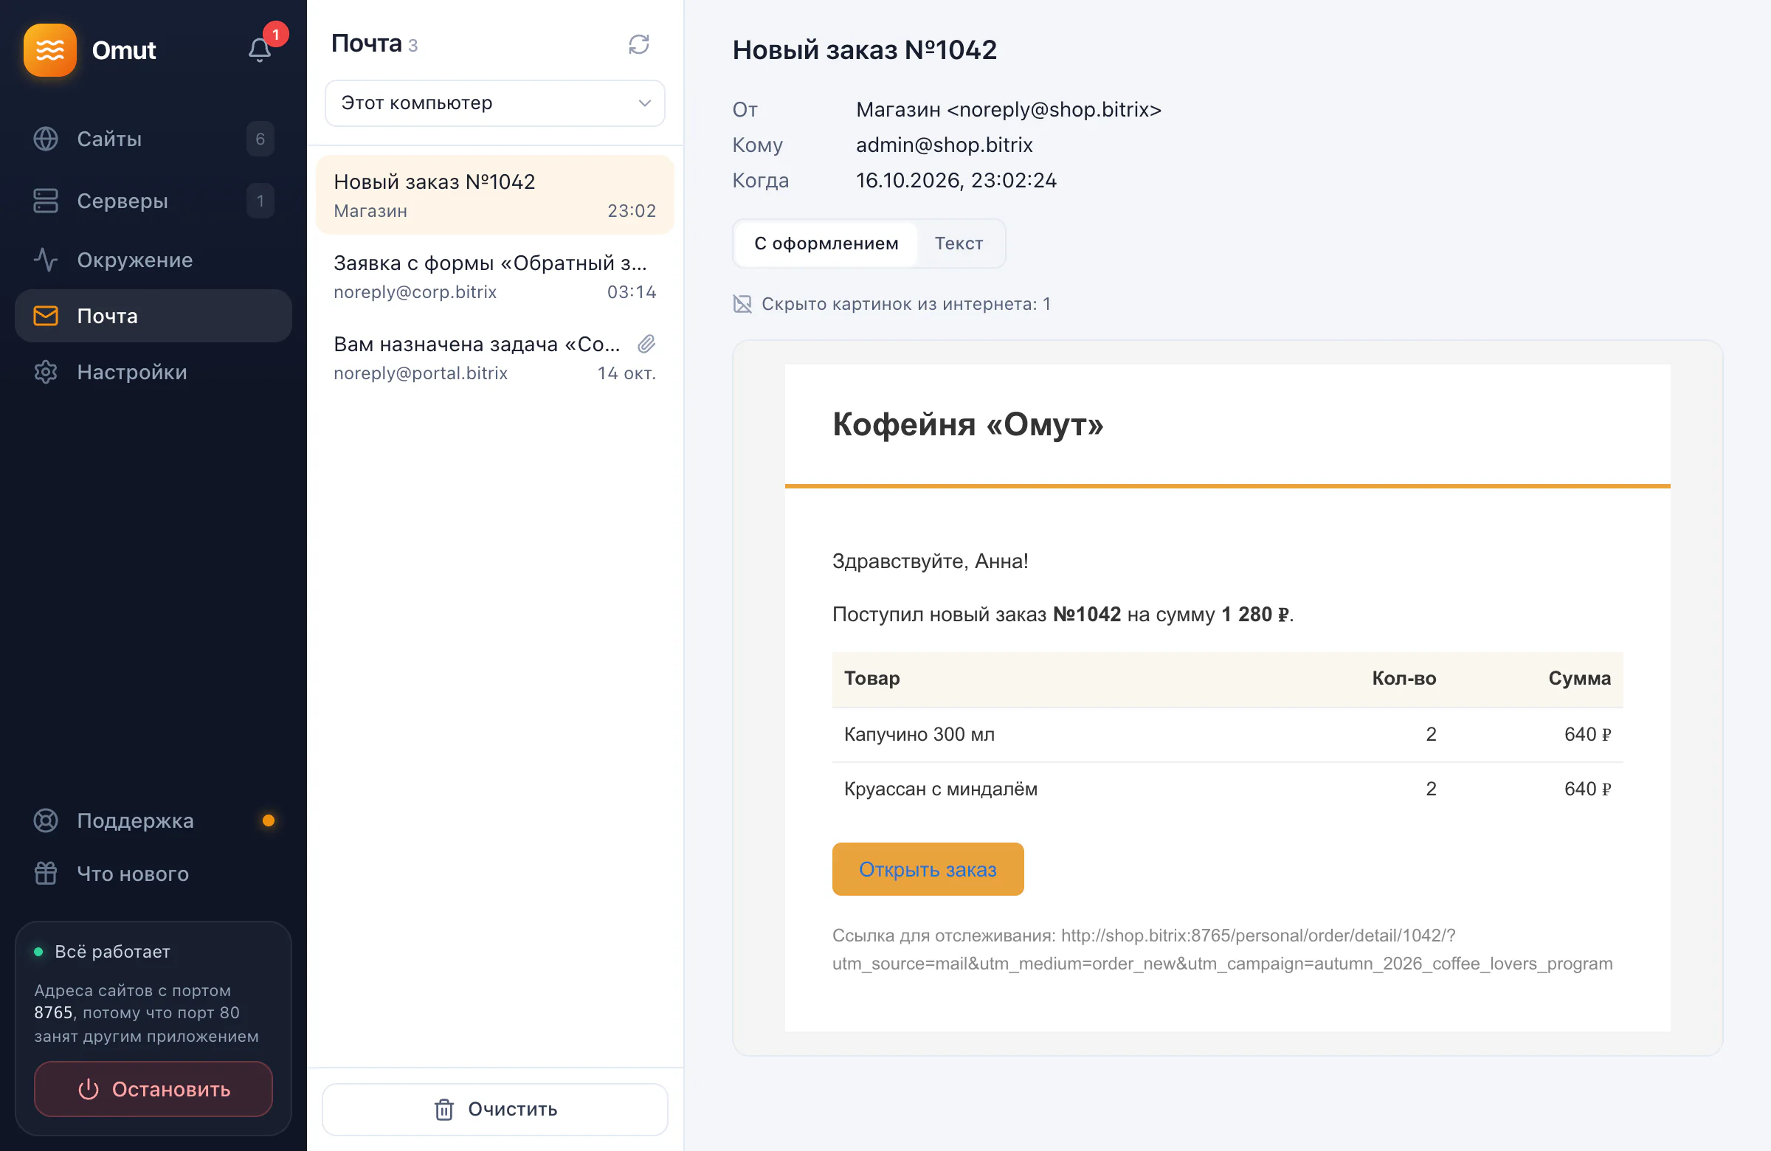Viewport: 1771px width, 1151px height.
Task: Open Что нового in sidebar
Action: (153, 874)
